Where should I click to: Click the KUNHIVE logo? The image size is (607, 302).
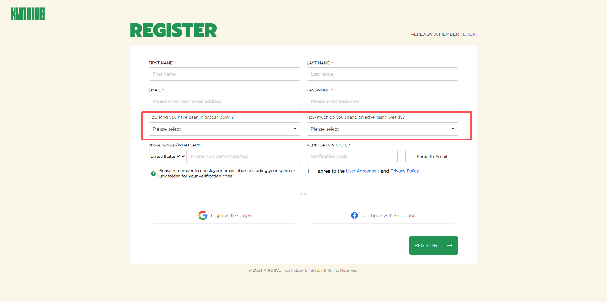pyautogui.click(x=28, y=14)
